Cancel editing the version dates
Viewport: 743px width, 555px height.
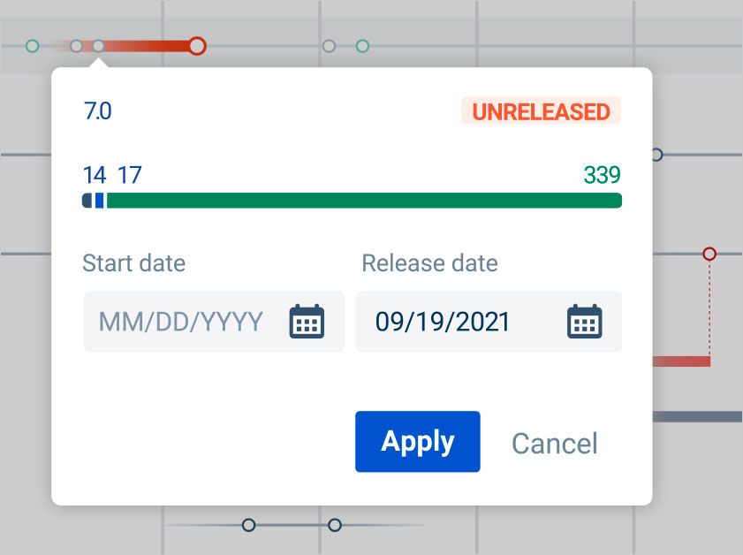[x=554, y=444]
